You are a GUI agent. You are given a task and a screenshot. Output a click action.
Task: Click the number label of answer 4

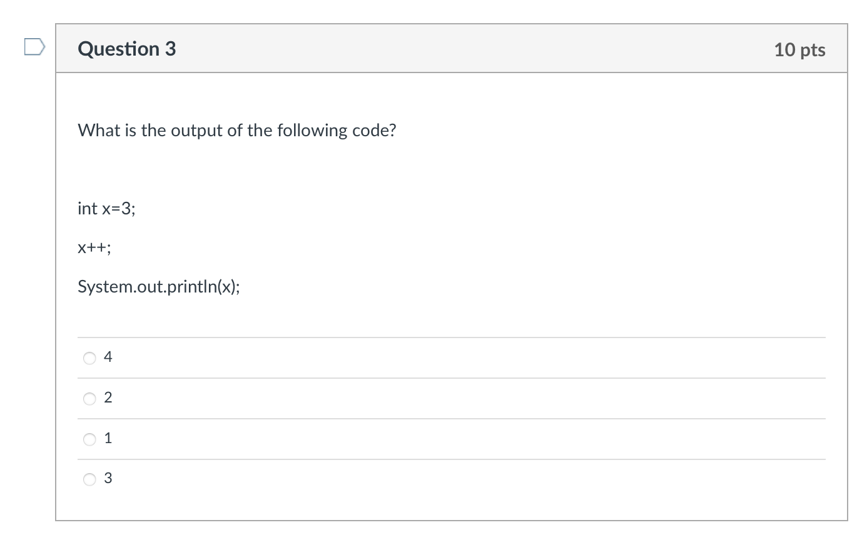[x=108, y=357]
